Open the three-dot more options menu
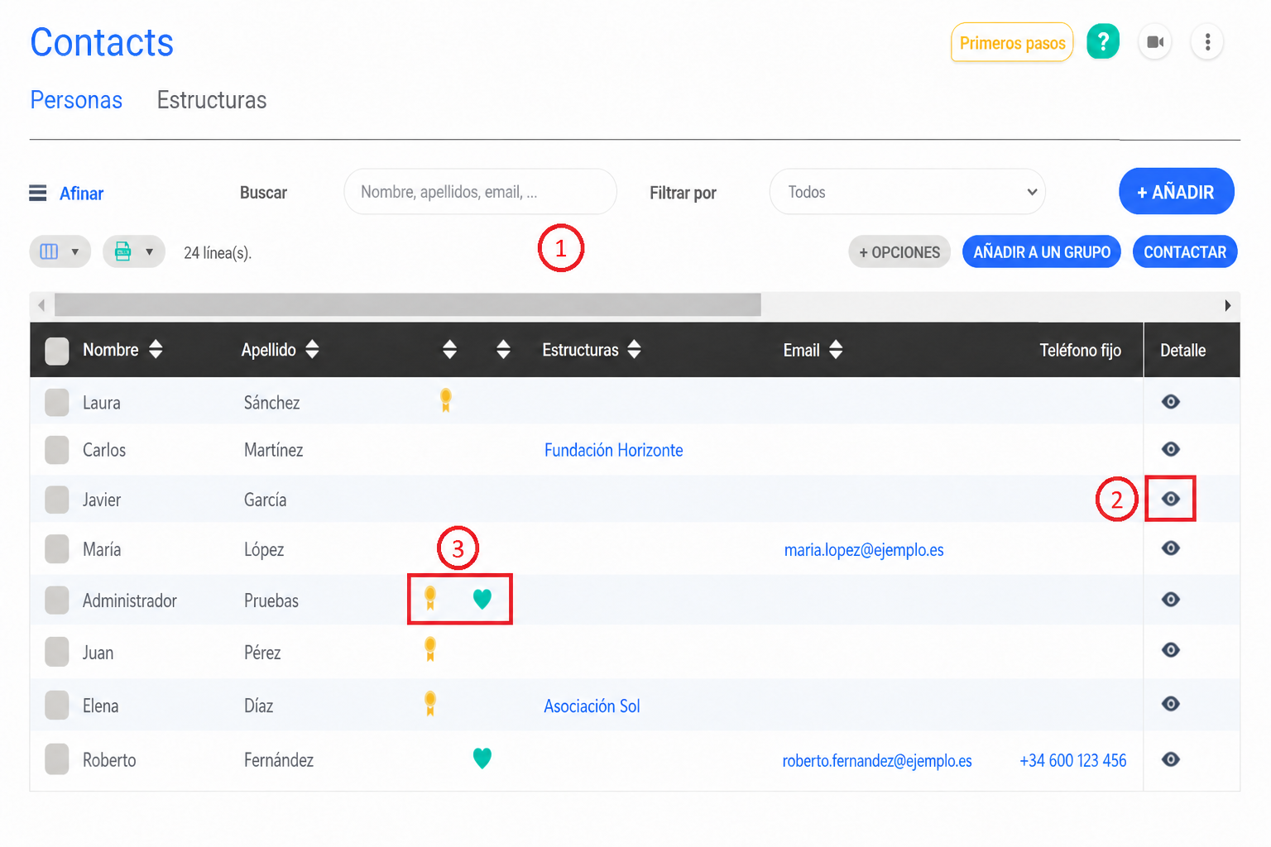The height and width of the screenshot is (847, 1271). 1207,41
